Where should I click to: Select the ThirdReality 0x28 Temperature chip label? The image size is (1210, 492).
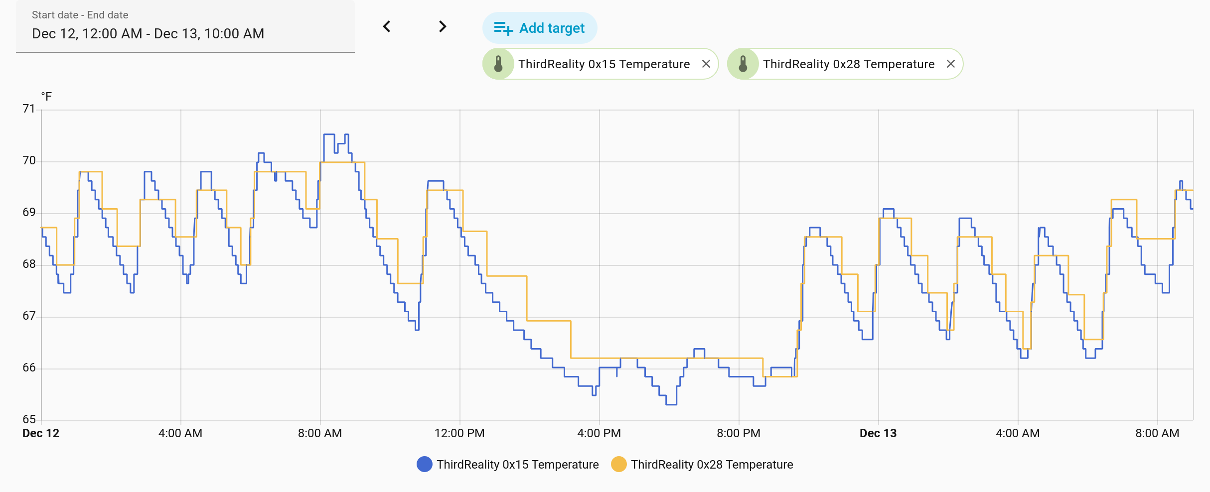pos(849,64)
